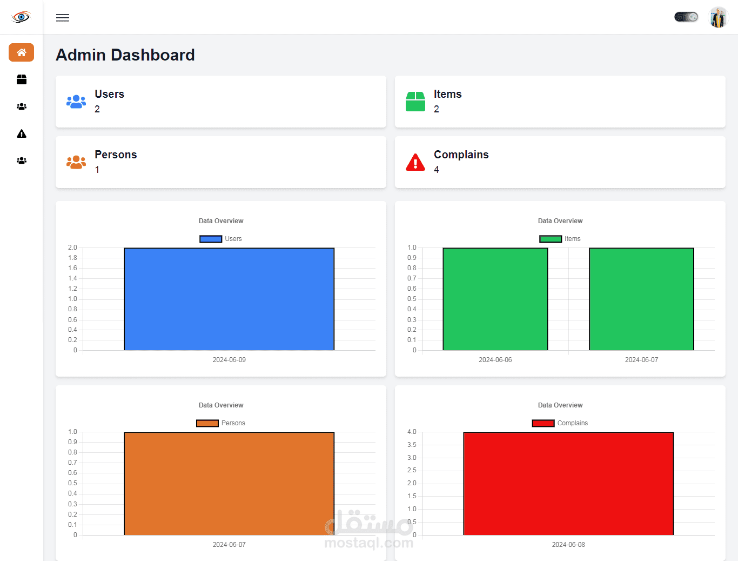738x562 pixels.
Task: Toggle the Complains legend in the chart
Action: [x=560, y=423]
